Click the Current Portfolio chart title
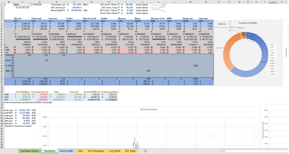This screenshot has width=289, height=154. point(248,23)
